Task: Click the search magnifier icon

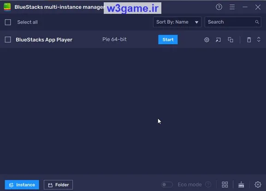Action: (x=257, y=22)
